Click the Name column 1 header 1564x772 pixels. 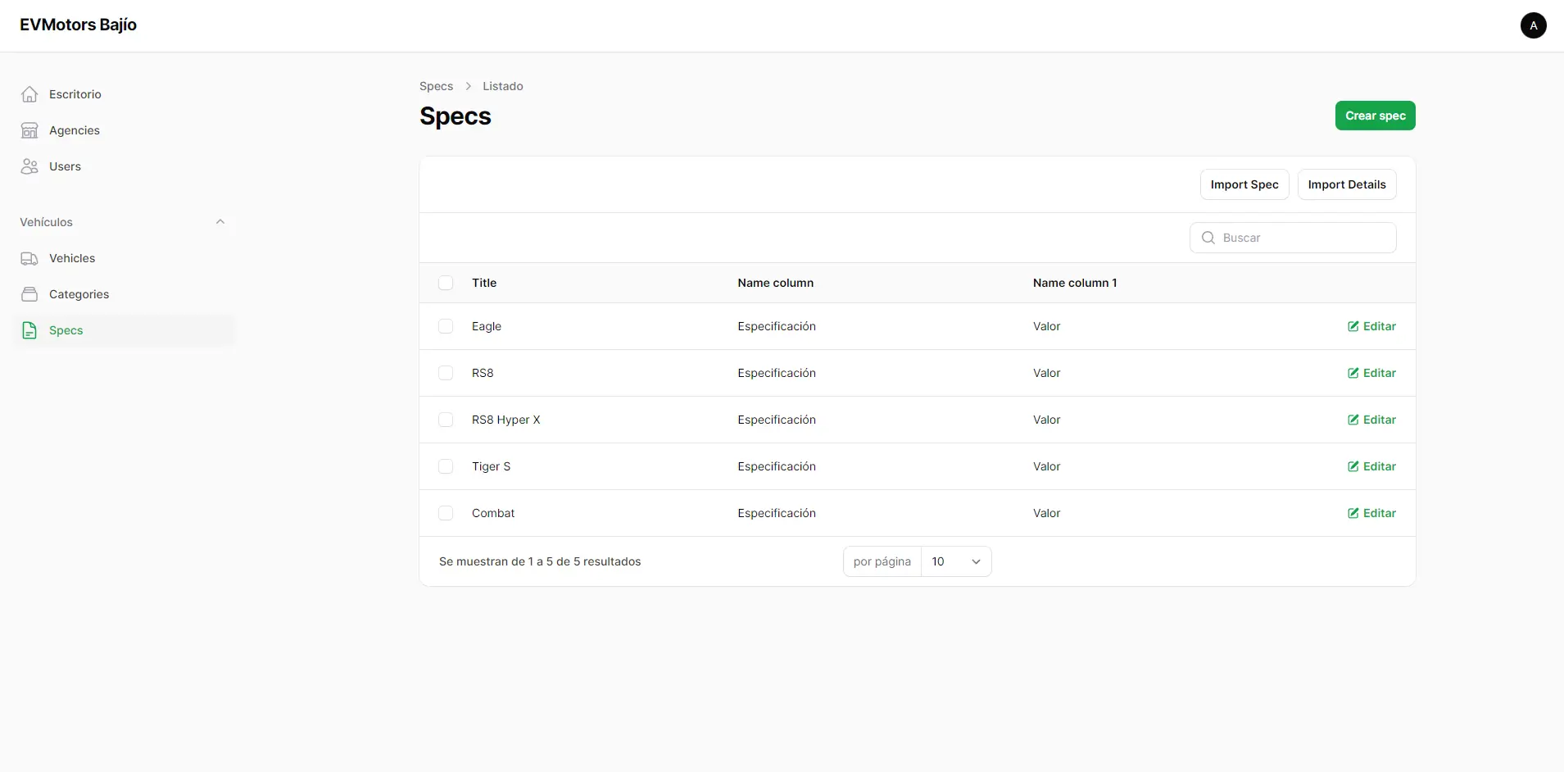[x=1075, y=283]
